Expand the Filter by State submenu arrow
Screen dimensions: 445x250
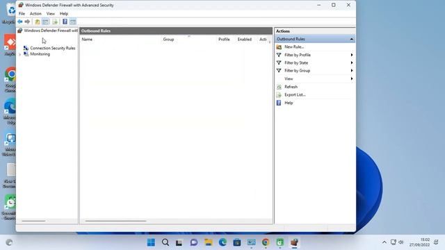pyautogui.click(x=352, y=63)
